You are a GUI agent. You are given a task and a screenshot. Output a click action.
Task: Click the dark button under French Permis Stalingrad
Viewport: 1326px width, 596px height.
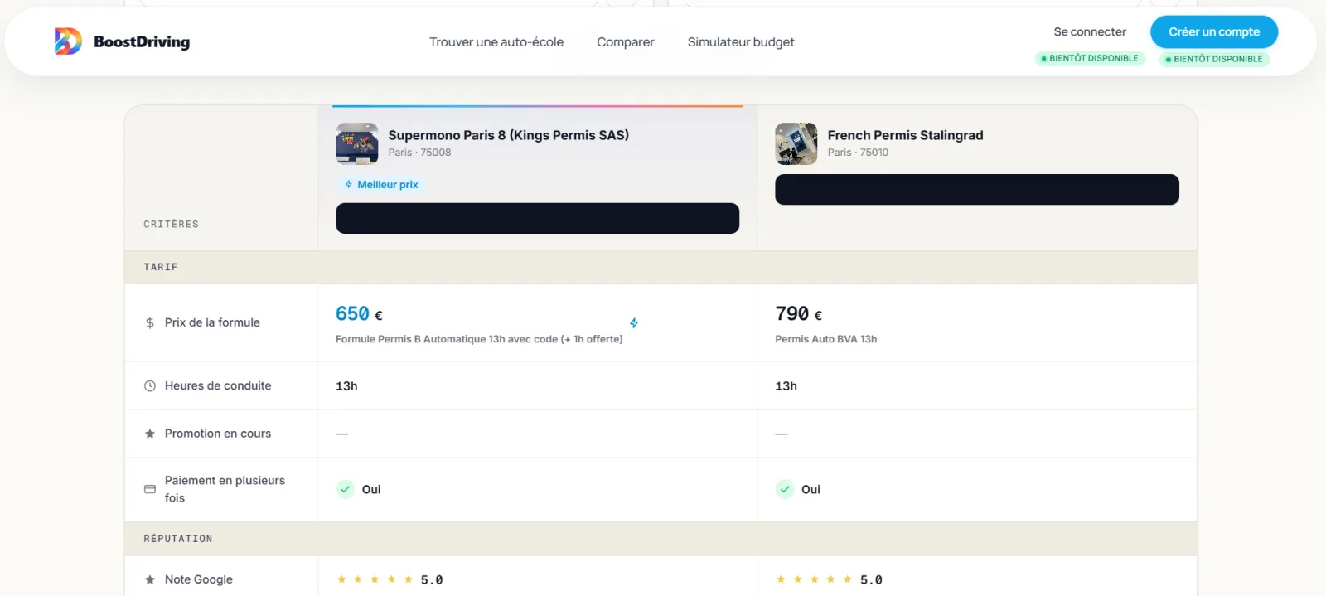pos(977,189)
